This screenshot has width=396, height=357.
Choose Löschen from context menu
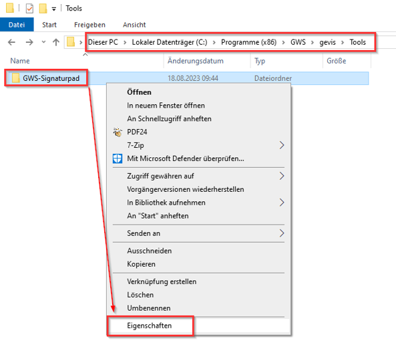[x=198, y=295]
